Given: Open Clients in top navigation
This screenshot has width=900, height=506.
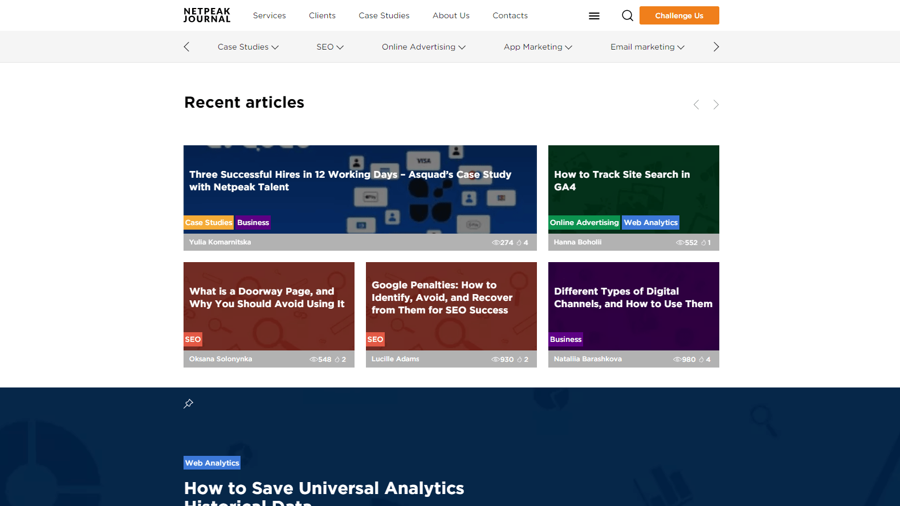Looking at the screenshot, I should pos(322,15).
